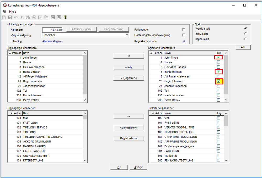This screenshot has height=178, width=262.
Task: Enable the Feriepenger checkbox
Action: [184, 30]
